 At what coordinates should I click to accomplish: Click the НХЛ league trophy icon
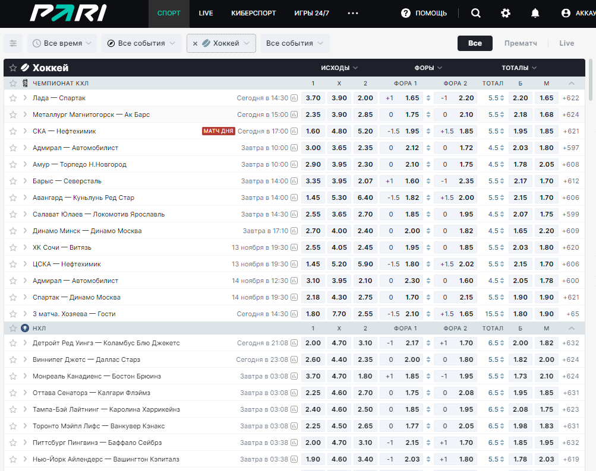point(25,328)
